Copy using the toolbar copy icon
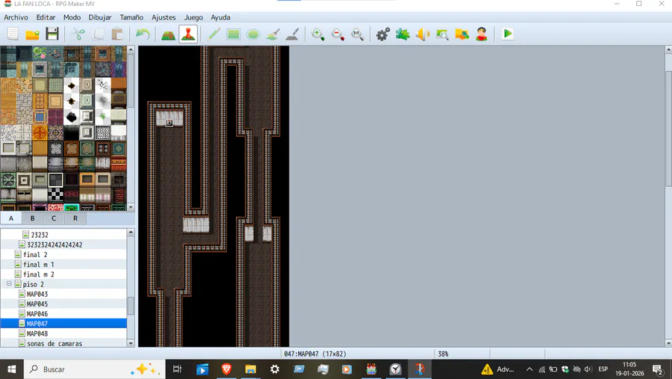Viewport: 672px width, 379px height. click(98, 34)
